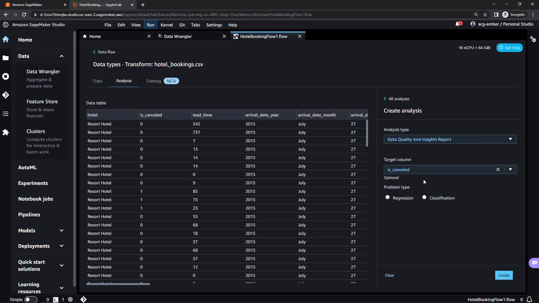
Task: Select the Regression radio button
Action: tap(387, 197)
